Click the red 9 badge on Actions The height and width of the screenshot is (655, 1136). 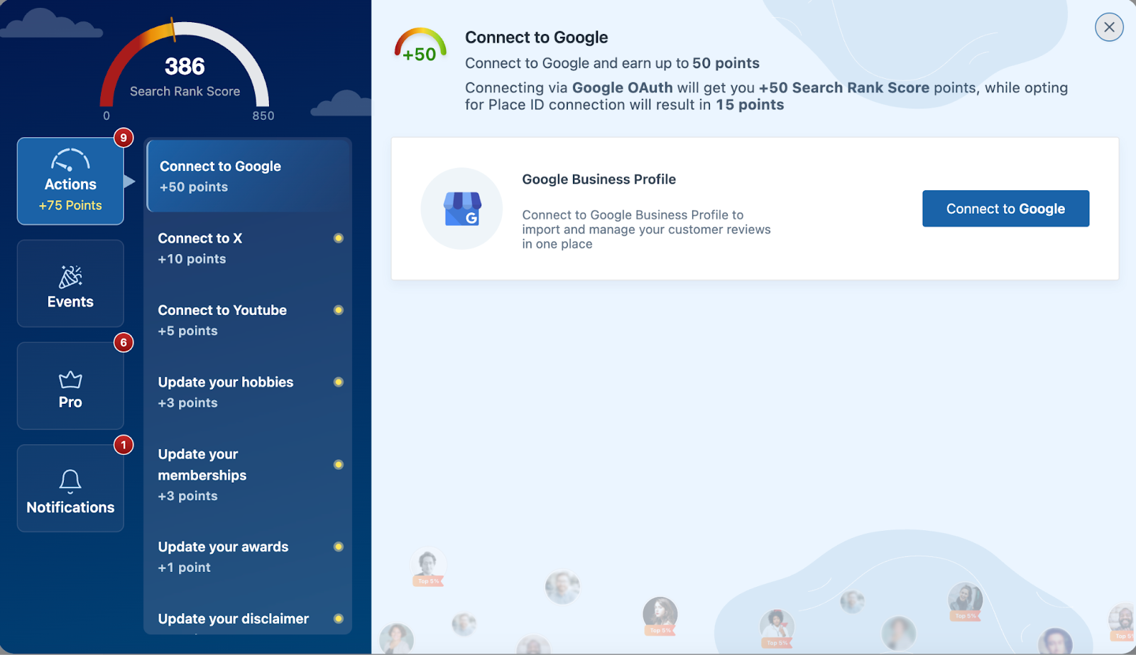[x=124, y=138]
